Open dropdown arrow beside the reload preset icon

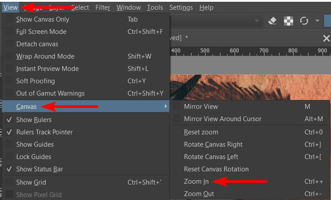(x=317, y=21)
